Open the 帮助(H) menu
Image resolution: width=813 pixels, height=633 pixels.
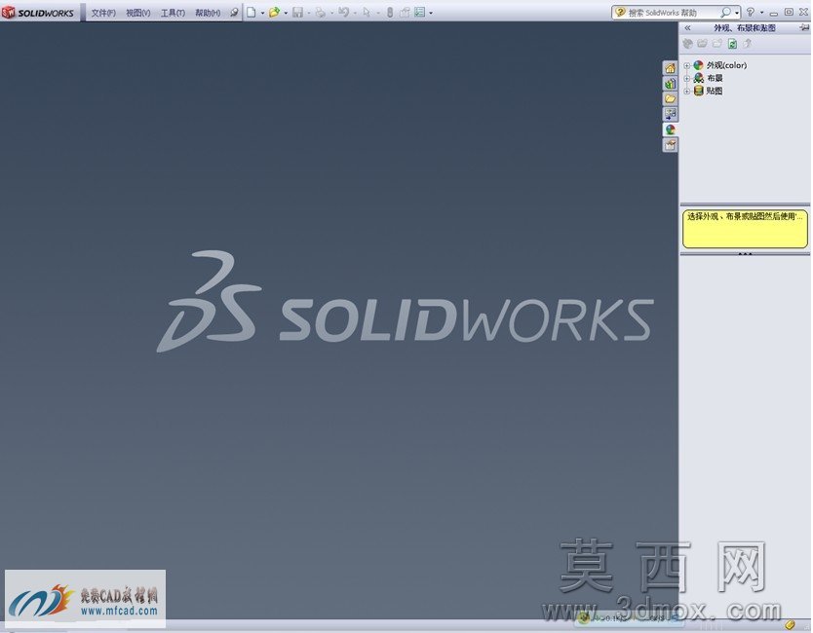208,13
